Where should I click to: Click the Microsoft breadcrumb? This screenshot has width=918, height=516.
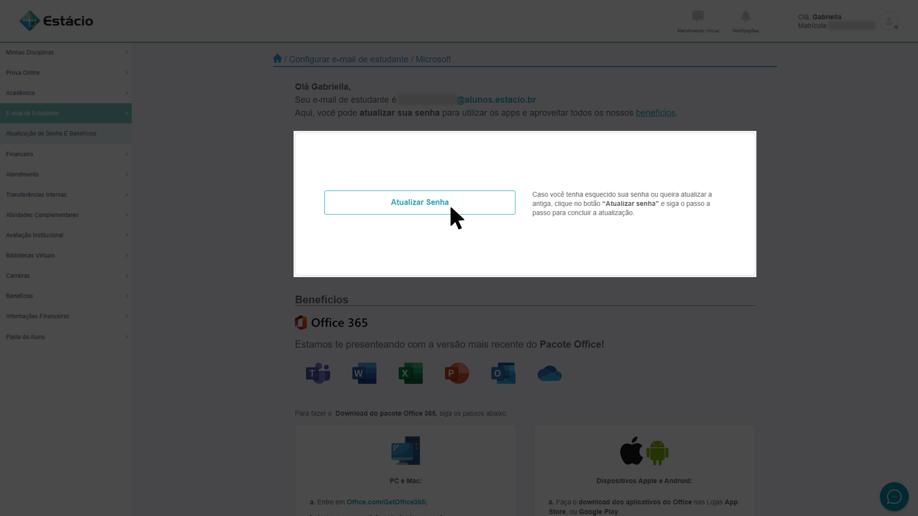433,59
